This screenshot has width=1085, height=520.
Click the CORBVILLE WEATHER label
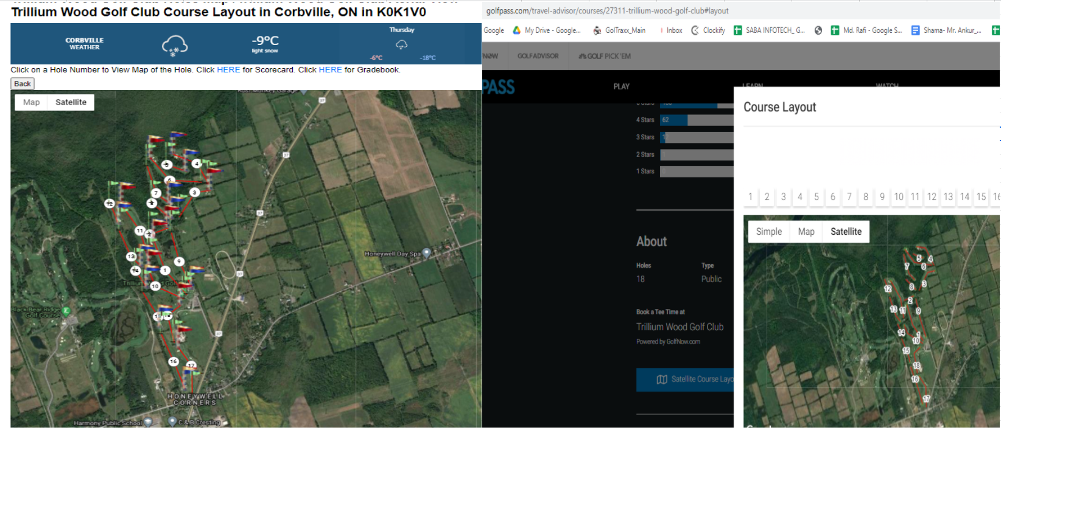85,44
